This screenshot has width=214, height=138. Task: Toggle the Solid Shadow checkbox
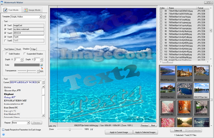click(7, 54)
